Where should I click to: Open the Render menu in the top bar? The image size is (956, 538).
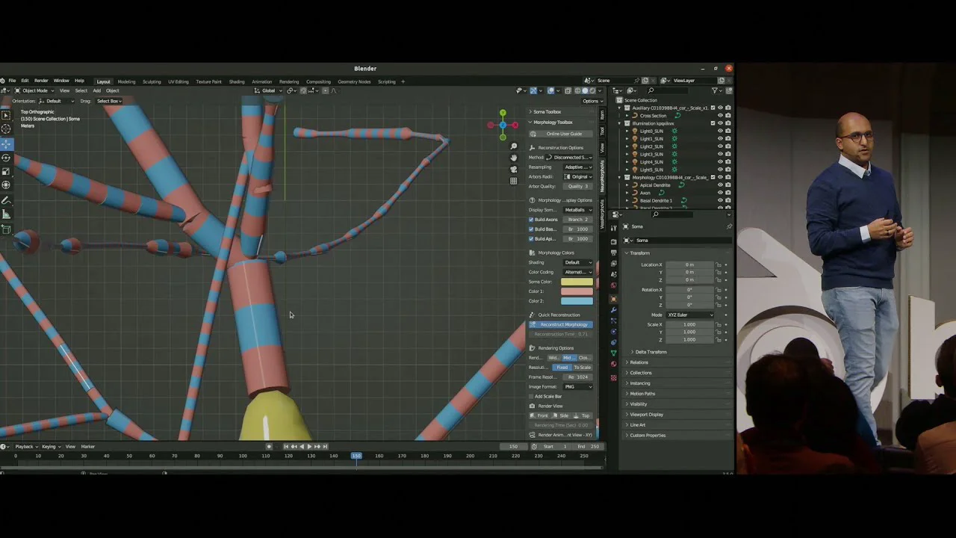click(x=41, y=81)
